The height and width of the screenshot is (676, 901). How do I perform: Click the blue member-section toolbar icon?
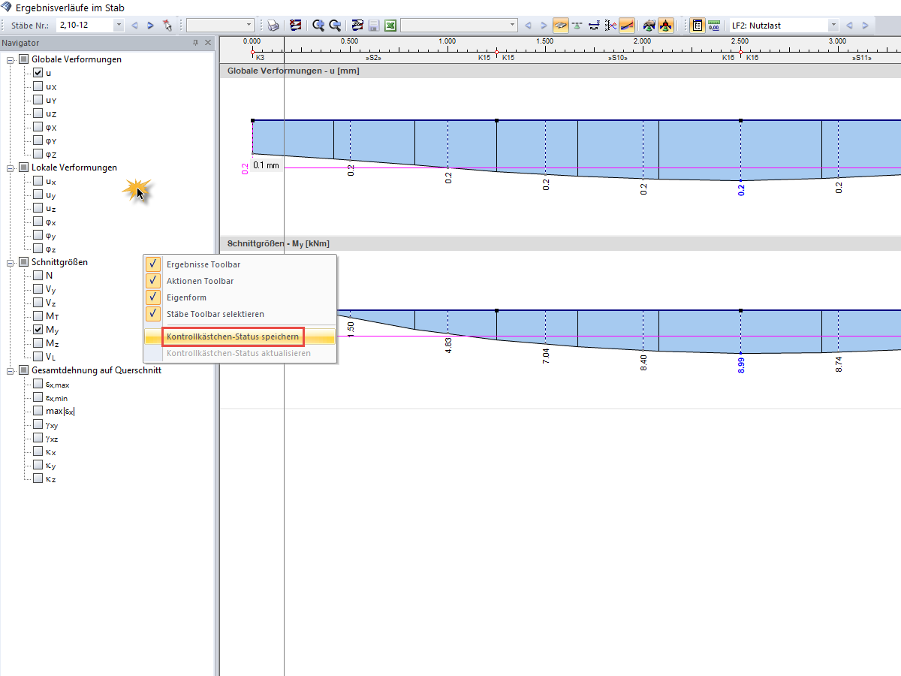pos(593,26)
